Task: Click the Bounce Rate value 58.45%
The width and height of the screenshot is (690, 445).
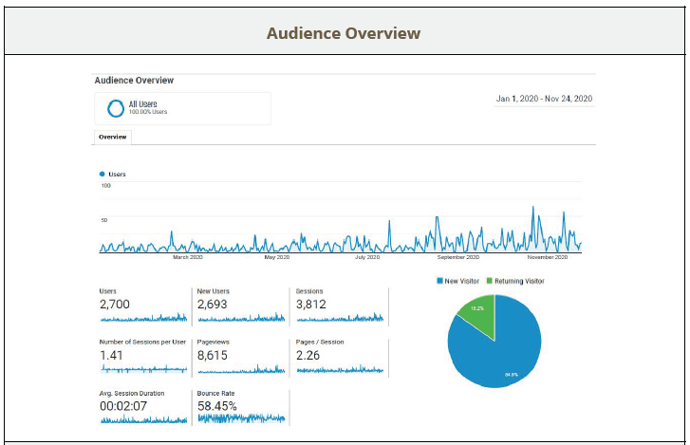Action: (217, 406)
